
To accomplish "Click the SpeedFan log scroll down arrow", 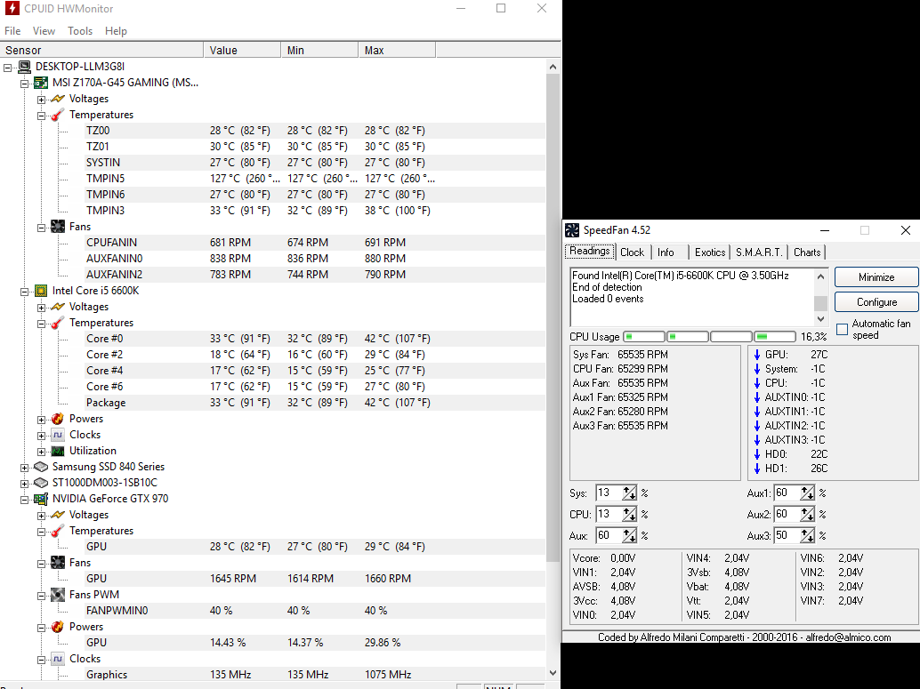I will pos(821,319).
